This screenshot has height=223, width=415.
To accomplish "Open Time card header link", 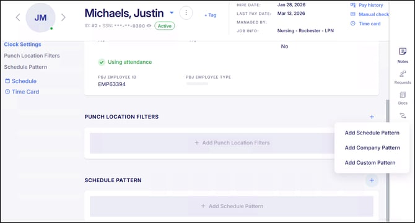I will [x=370, y=24].
